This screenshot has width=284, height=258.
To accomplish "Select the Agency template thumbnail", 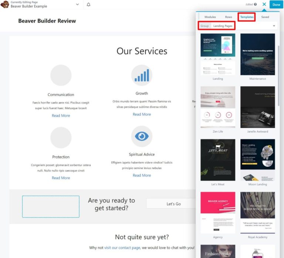I will coord(218,212).
